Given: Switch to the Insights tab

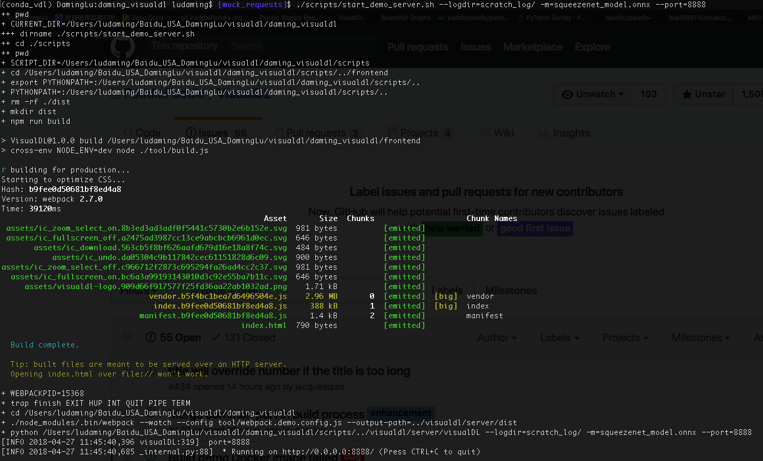Looking at the screenshot, I should pyautogui.click(x=564, y=133).
